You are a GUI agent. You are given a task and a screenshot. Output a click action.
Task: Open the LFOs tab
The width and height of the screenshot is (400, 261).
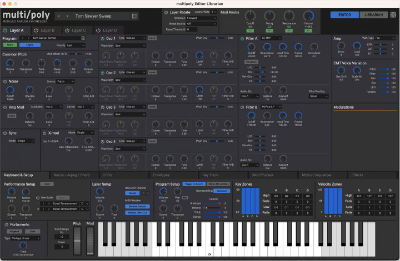tap(108, 175)
